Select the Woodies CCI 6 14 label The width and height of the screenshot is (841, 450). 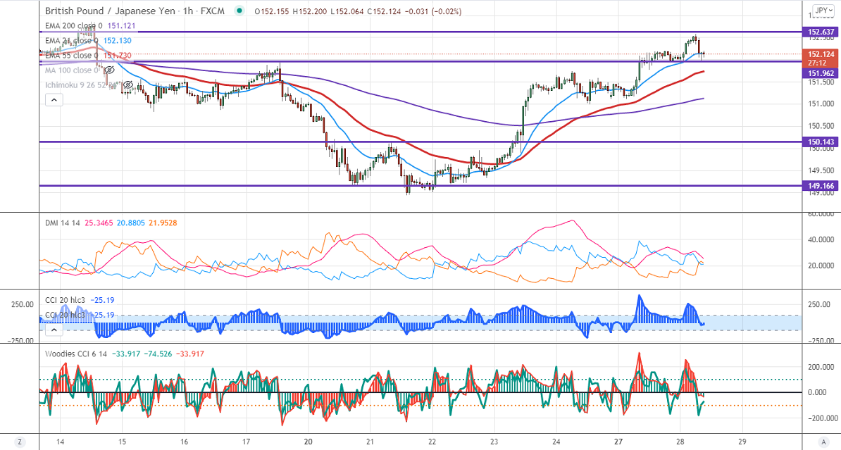(x=76, y=353)
